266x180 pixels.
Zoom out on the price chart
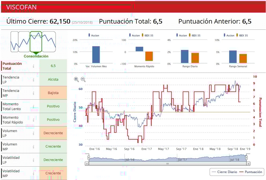click(x=83, y=79)
